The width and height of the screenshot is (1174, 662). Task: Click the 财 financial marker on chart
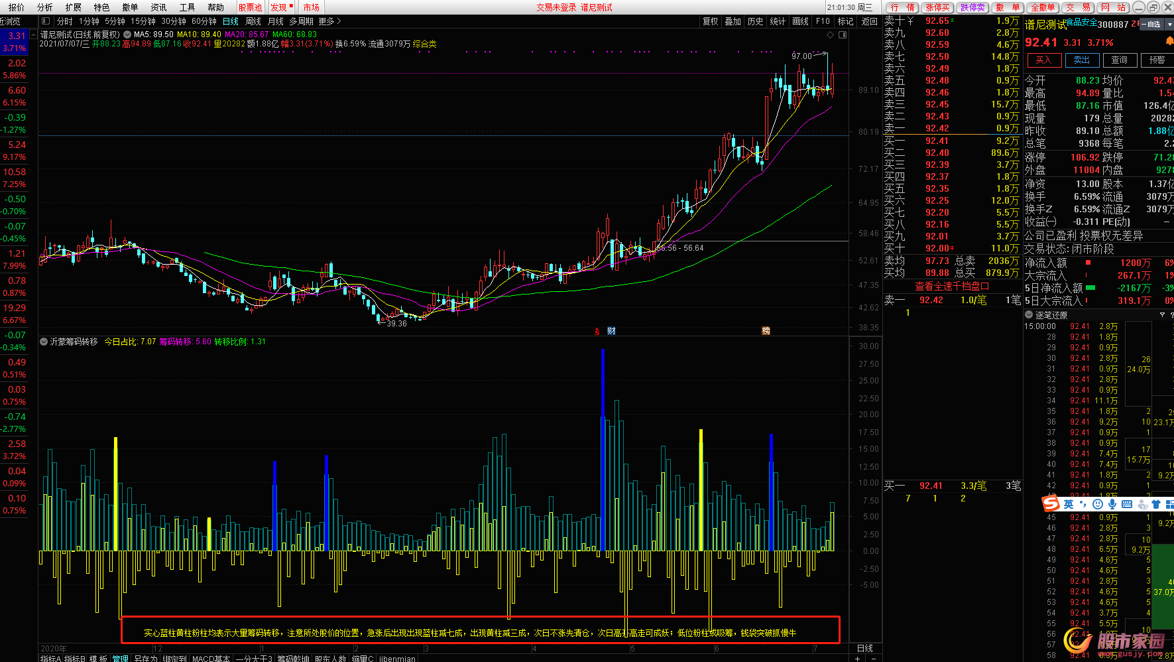(611, 331)
